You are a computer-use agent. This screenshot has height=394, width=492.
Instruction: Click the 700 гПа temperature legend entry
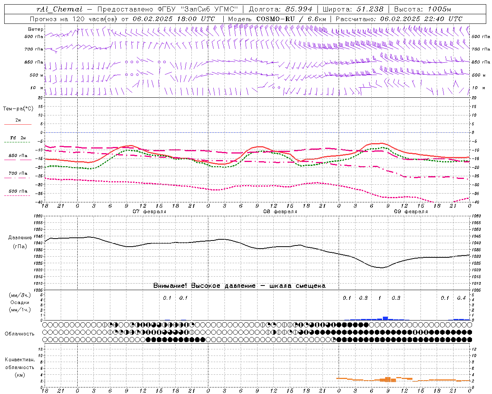(18, 174)
